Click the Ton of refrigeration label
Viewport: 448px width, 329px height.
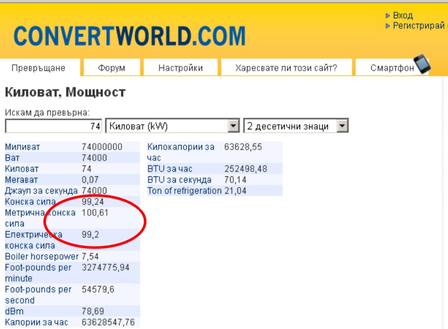(184, 191)
